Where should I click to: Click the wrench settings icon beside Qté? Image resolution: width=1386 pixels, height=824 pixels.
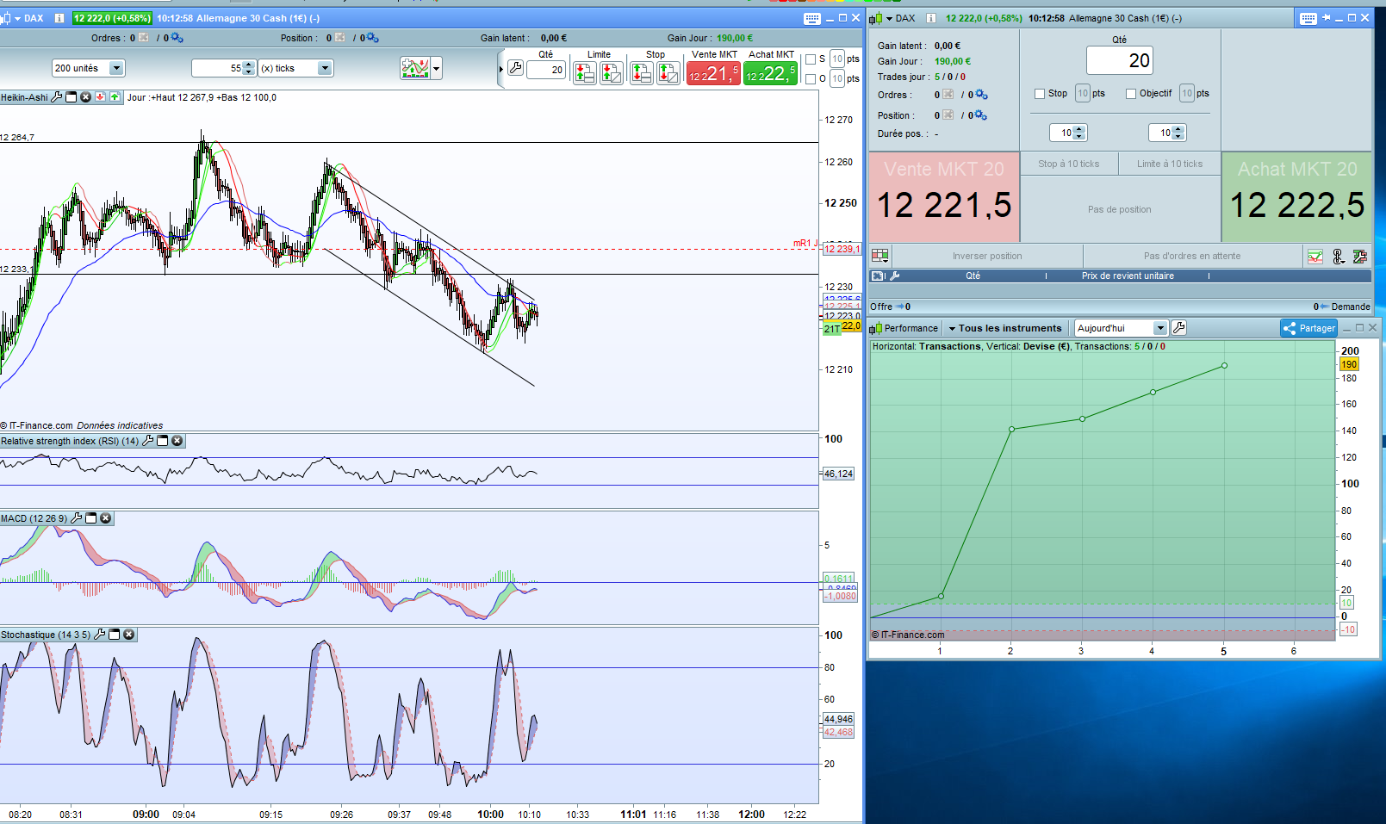[x=515, y=68]
